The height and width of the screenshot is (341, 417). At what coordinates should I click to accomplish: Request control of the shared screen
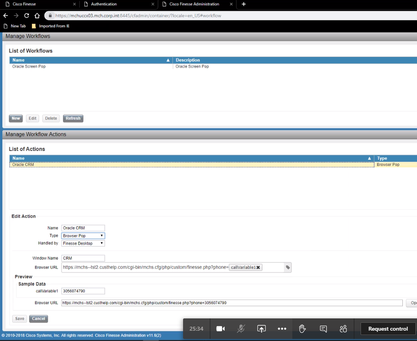tap(388, 329)
